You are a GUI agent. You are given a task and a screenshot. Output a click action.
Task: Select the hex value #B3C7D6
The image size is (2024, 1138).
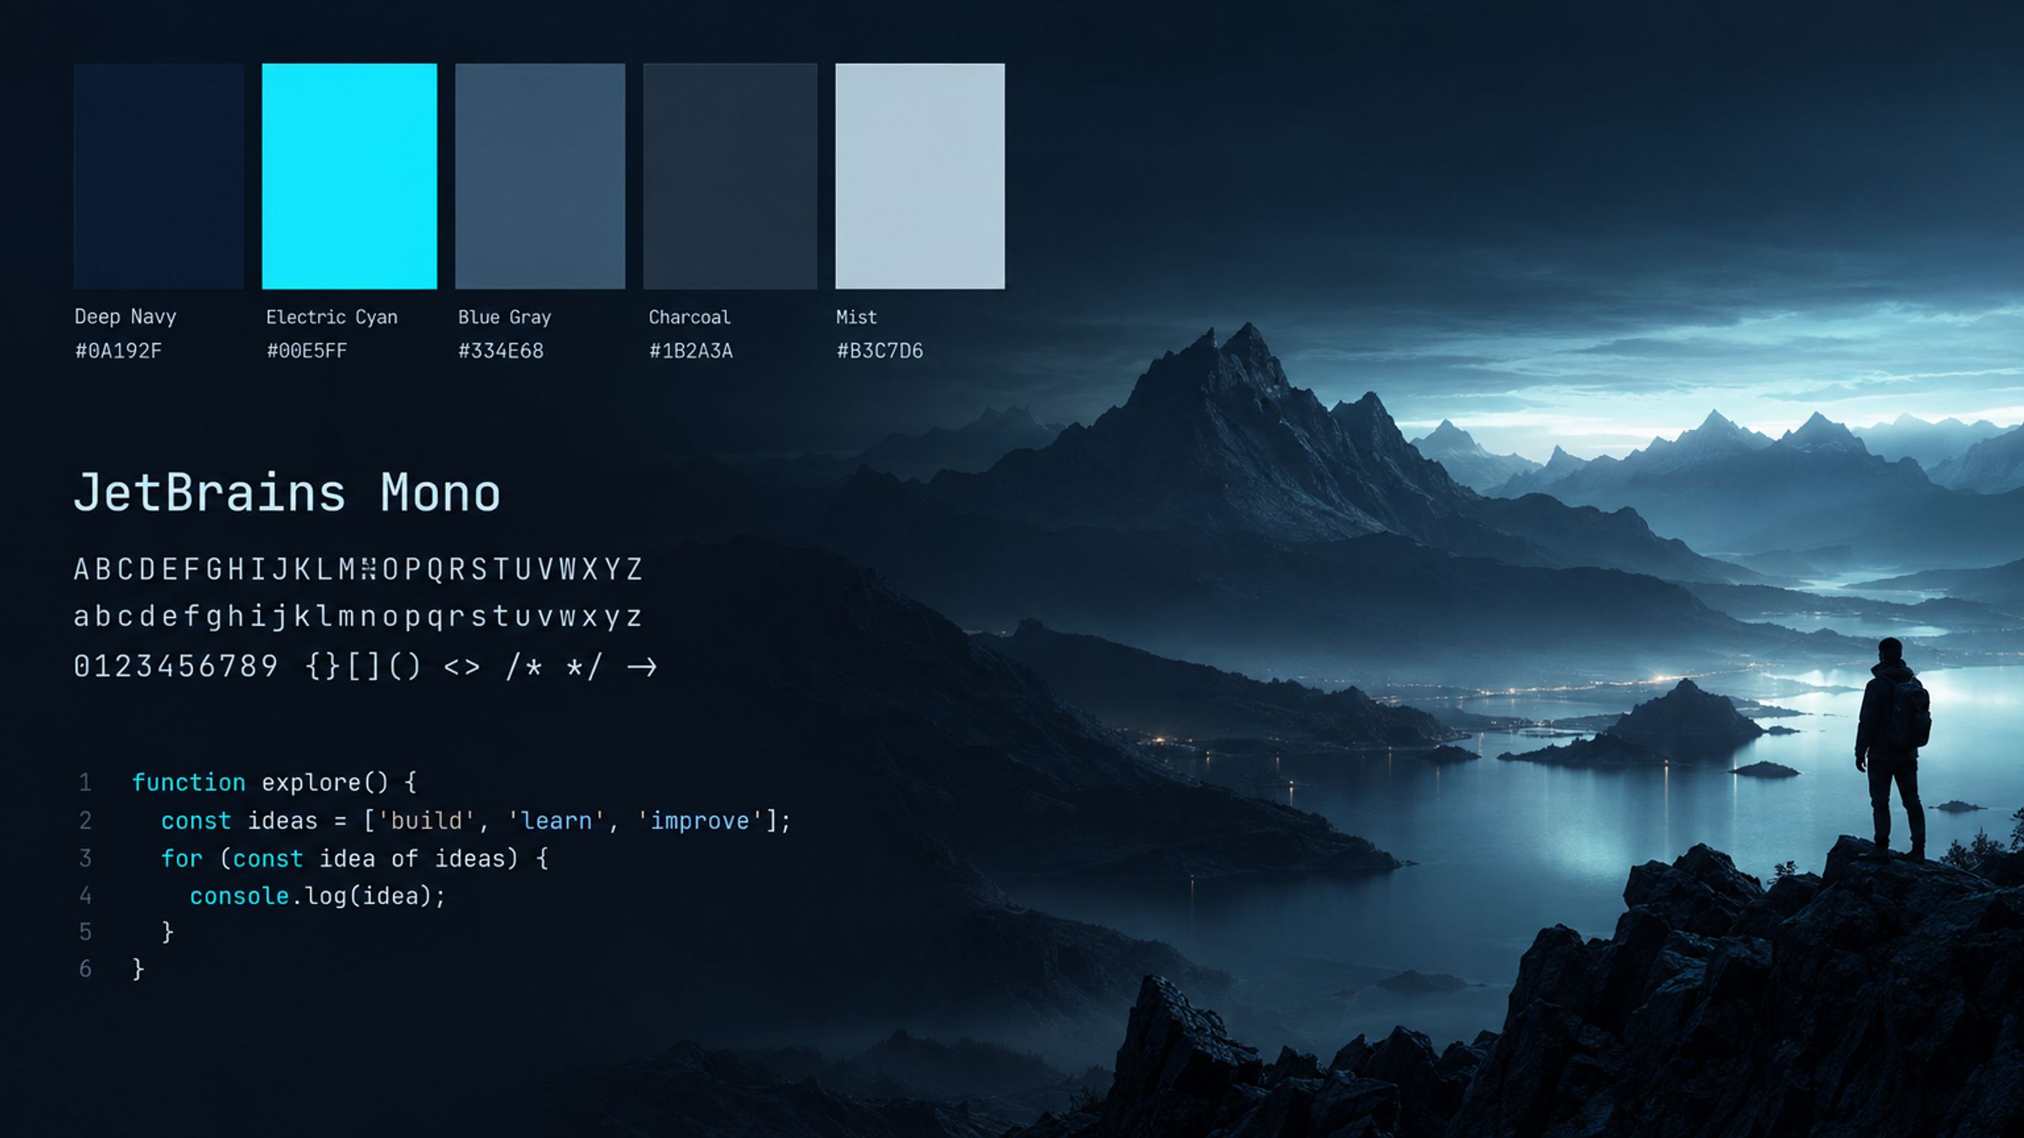(x=880, y=351)
